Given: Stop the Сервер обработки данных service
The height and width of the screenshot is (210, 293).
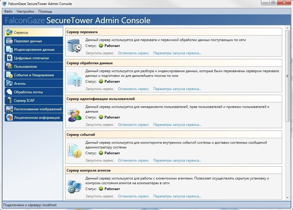Looking at the screenshot, I should (133, 89).
